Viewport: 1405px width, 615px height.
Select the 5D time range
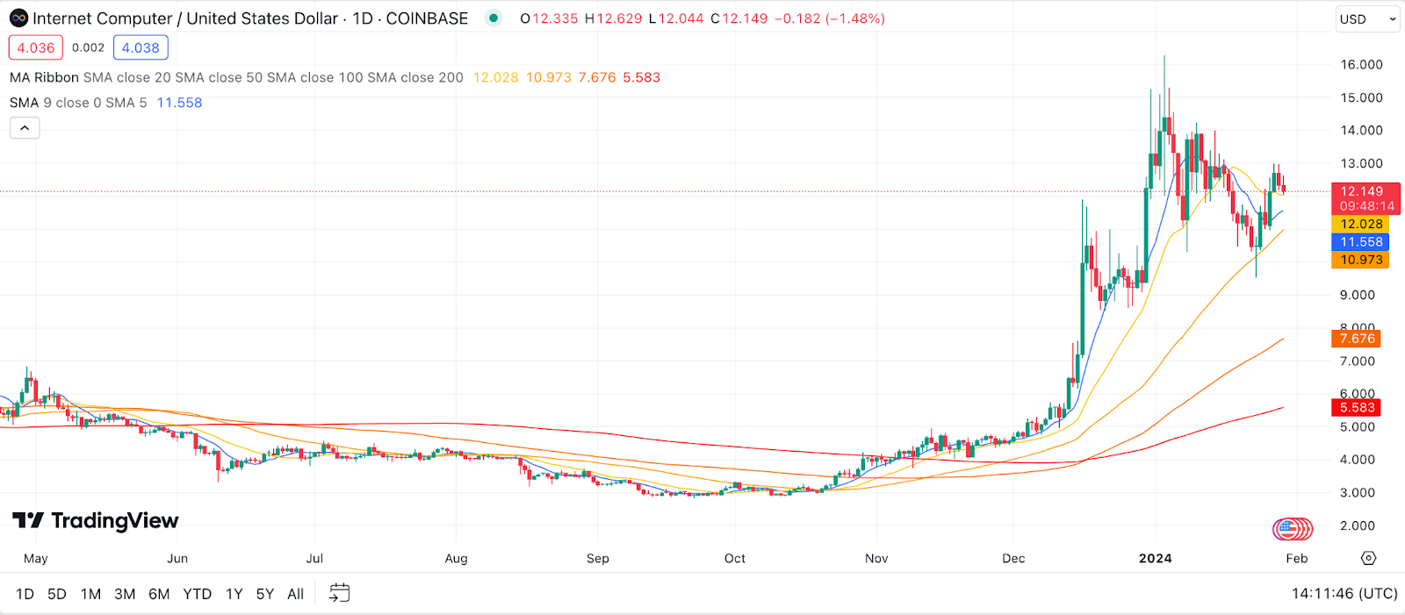[x=57, y=594]
